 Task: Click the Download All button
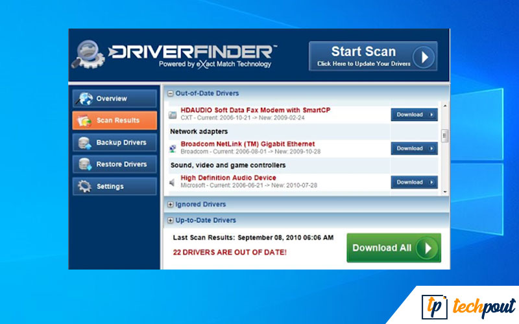(394, 248)
